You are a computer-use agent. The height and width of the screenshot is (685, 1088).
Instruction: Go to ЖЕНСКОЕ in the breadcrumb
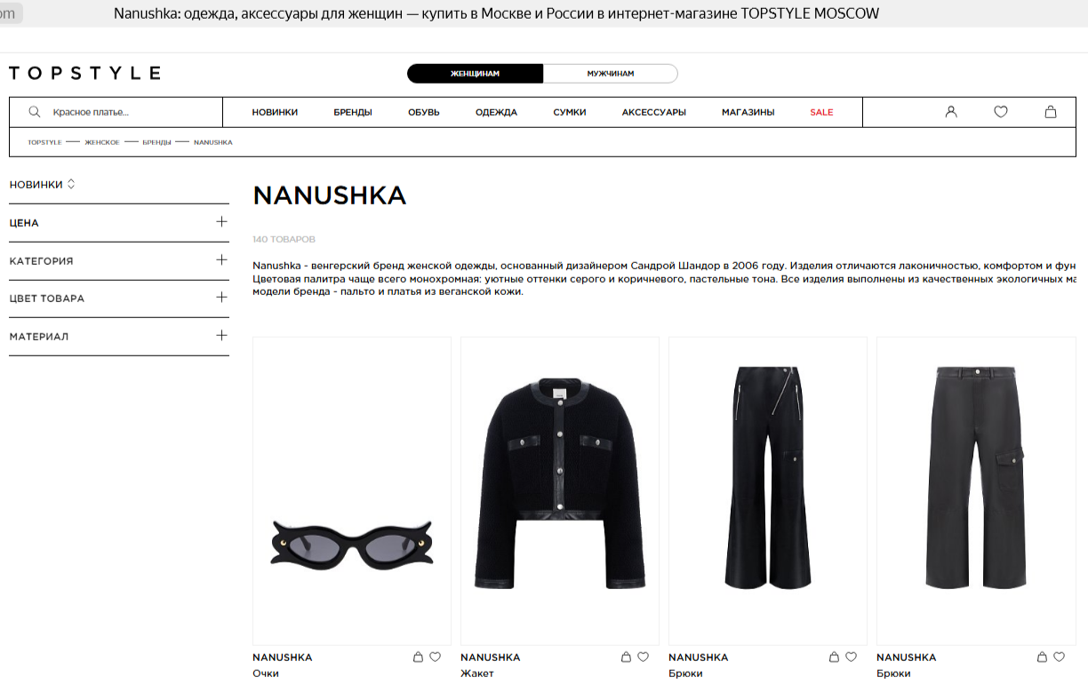coord(102,142)
